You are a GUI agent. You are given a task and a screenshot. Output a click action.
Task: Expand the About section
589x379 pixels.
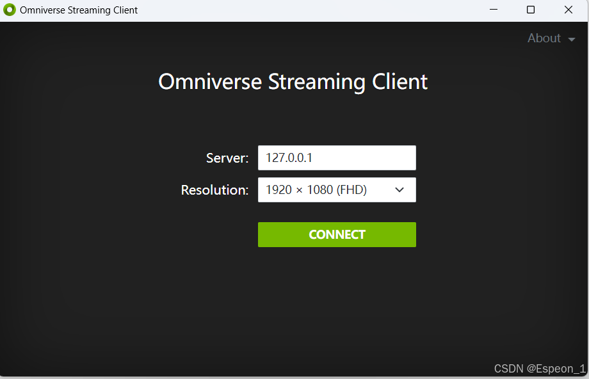coord(544,38)
